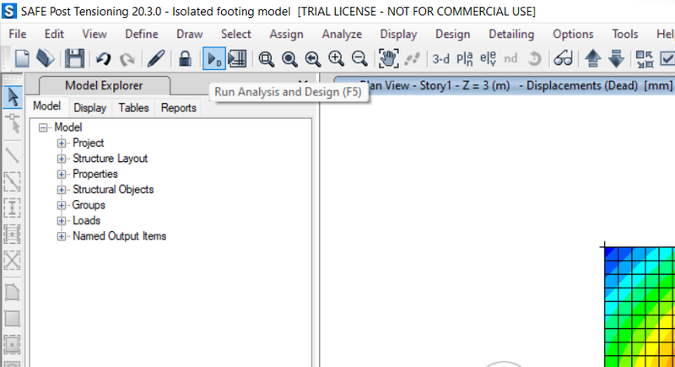675x367 pixels.
Task: Pick the dashed-box column draw tool
Action: (12, 208)
